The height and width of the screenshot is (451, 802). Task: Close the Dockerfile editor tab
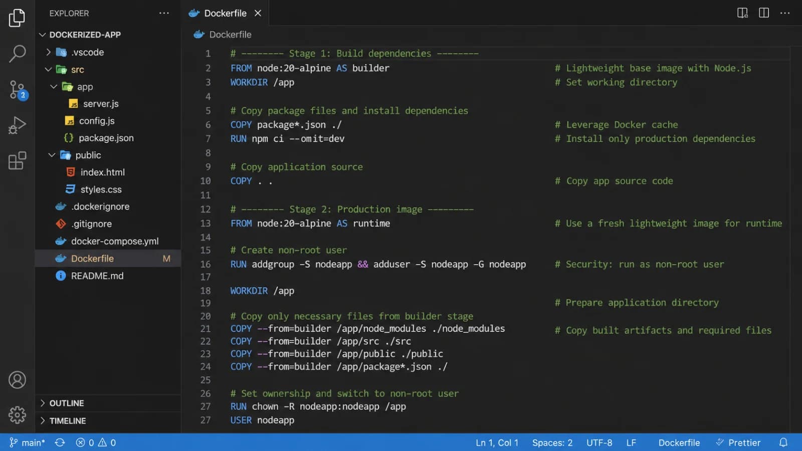pos(258,13)
